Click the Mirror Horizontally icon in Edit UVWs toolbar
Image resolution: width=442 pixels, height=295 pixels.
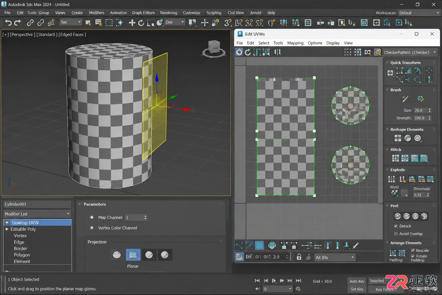point(277,52)
